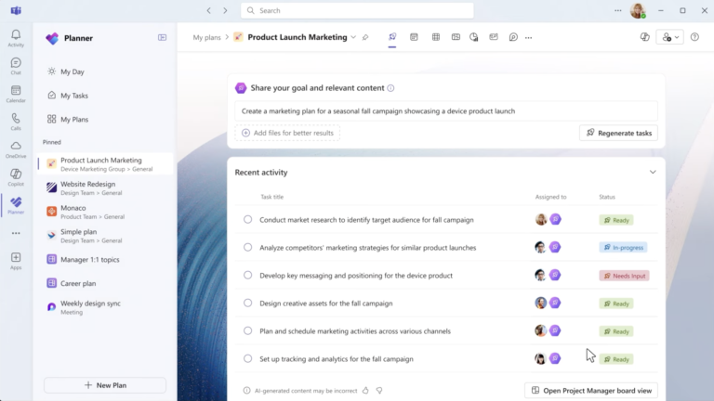Screen dimensions: 714x401
Task: Open more plan views ellipsis
Action: coord(528,38)
